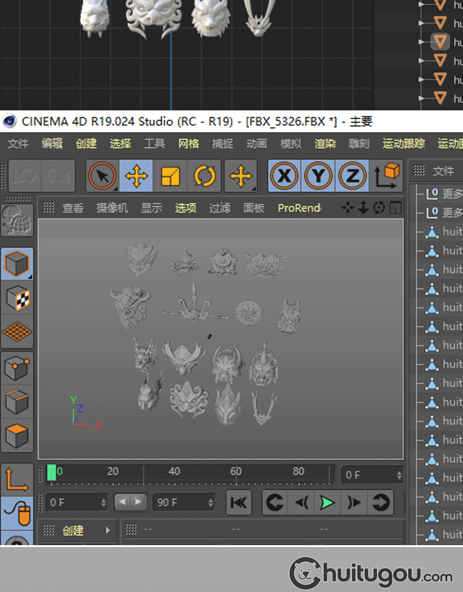This screenshot has width=463, height=592.
Task: Activate the Rotate tool
Action: tap(204, 176)
